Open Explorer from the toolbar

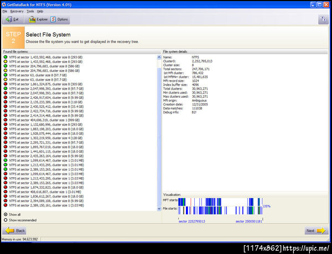[38, 19]
